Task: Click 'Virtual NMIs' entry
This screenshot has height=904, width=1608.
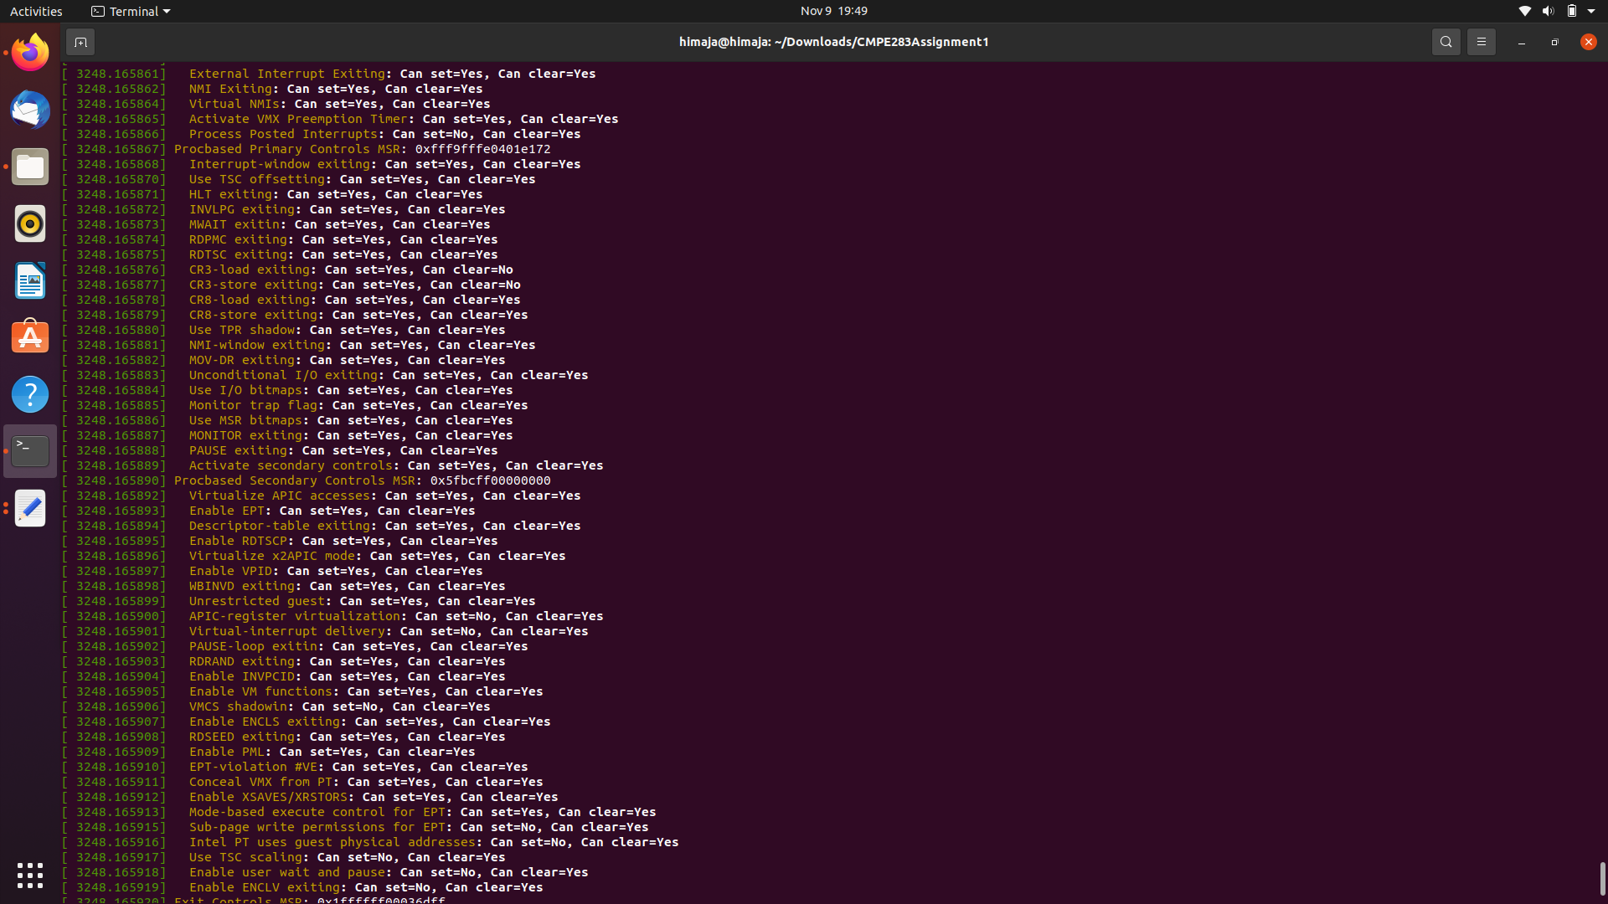Action: click(234, 104)
